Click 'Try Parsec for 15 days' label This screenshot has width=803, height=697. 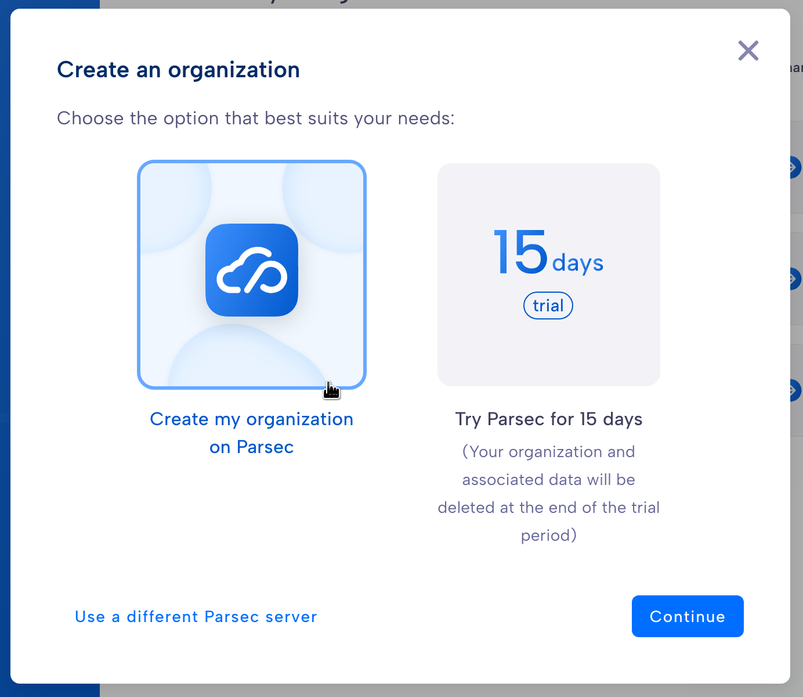coord(549,419)
